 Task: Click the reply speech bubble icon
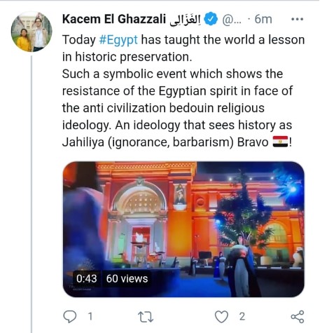point(70,317)
